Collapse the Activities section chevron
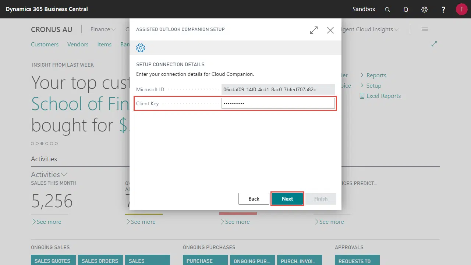Viewport: 471px width, 265px height. (64, 175)
